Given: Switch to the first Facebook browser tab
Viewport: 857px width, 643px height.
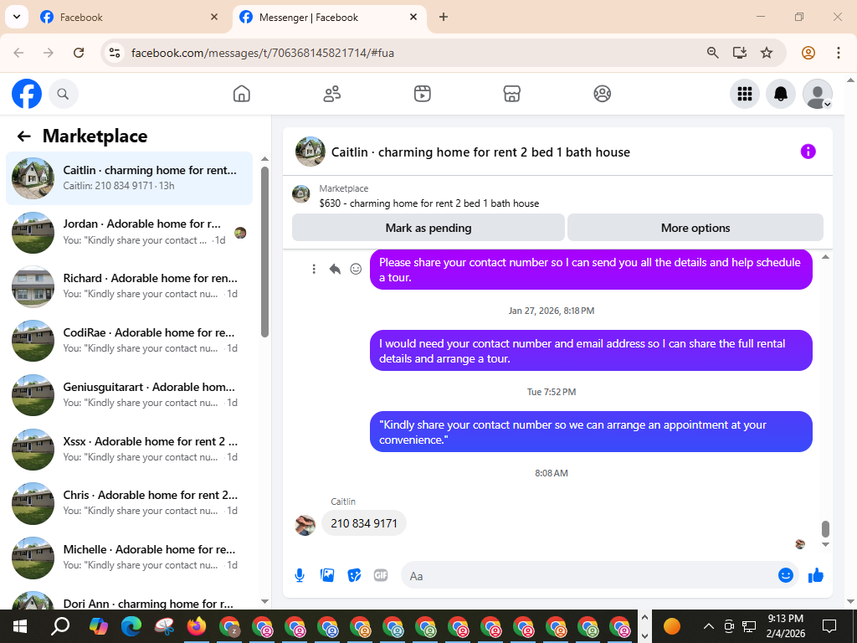Looking at the screenshot, I should (x=129, y=17).
